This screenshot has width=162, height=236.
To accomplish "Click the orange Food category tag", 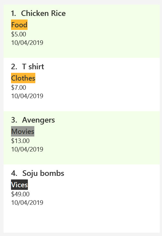I will pos(19,25).
